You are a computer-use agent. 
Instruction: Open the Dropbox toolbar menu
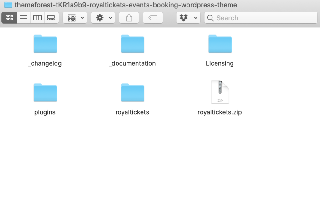pos(188,18)
